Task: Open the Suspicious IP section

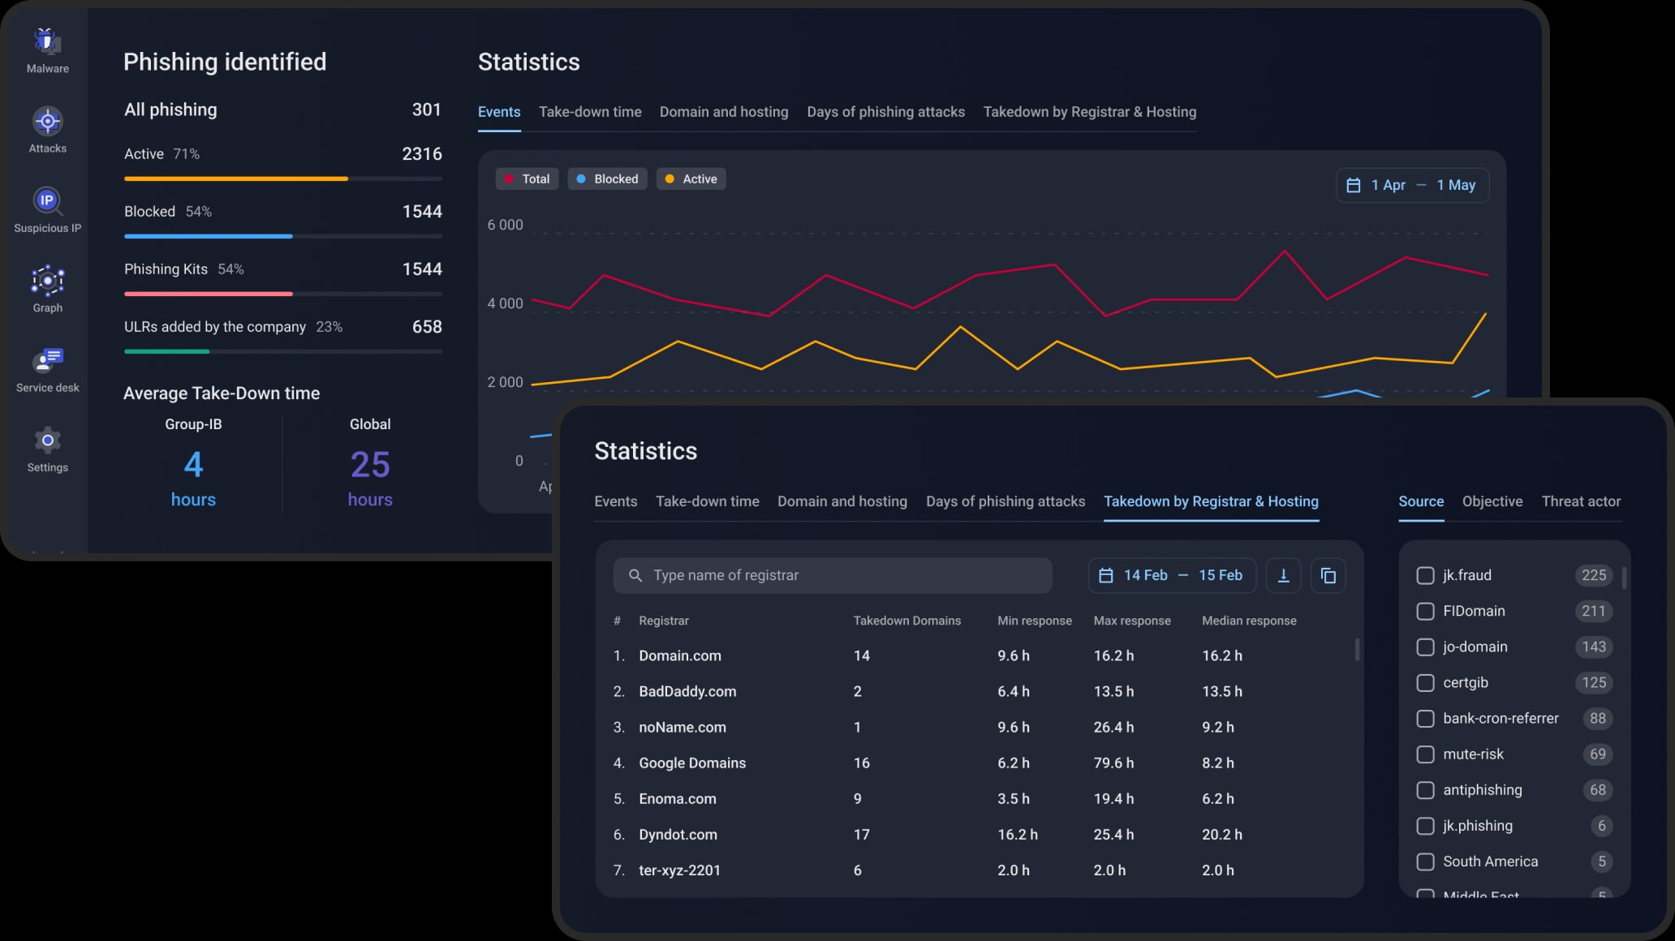Action: point(47,201)
